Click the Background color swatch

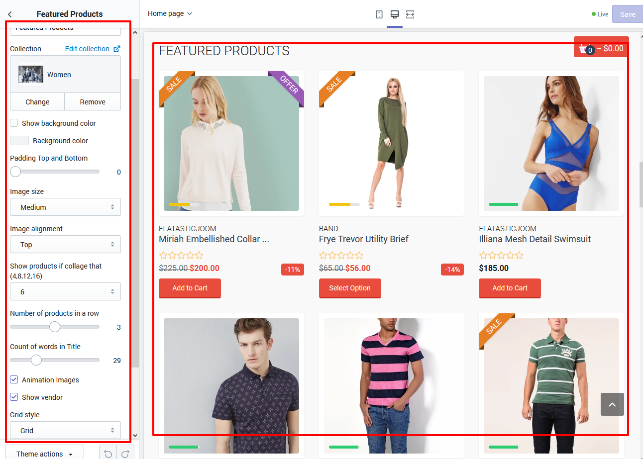[19, 141]
